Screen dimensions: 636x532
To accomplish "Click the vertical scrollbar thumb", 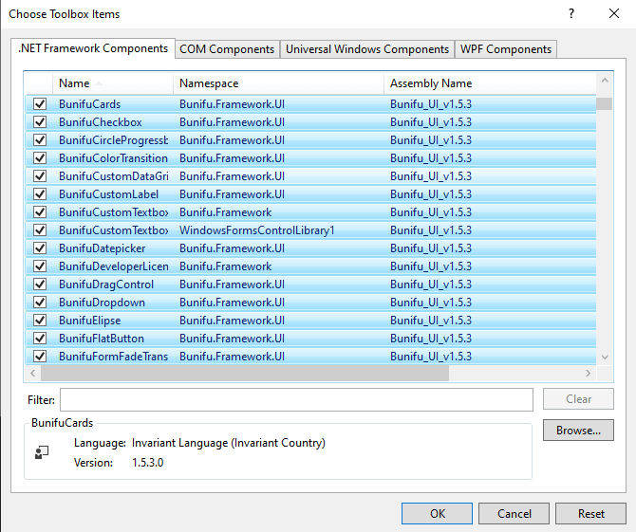I will (x=605, y=103).
